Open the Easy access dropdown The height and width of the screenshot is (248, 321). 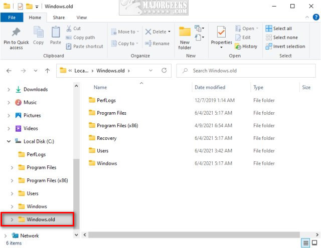pos(199,37)
